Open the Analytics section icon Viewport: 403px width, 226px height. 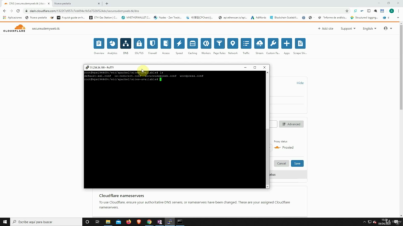112,43
